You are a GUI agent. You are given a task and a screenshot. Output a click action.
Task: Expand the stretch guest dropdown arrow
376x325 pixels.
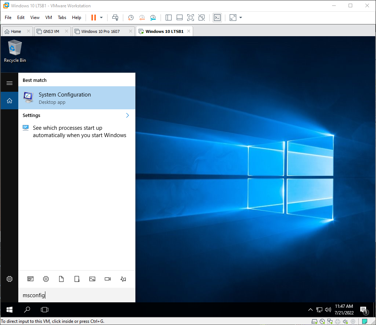(241, 18)
